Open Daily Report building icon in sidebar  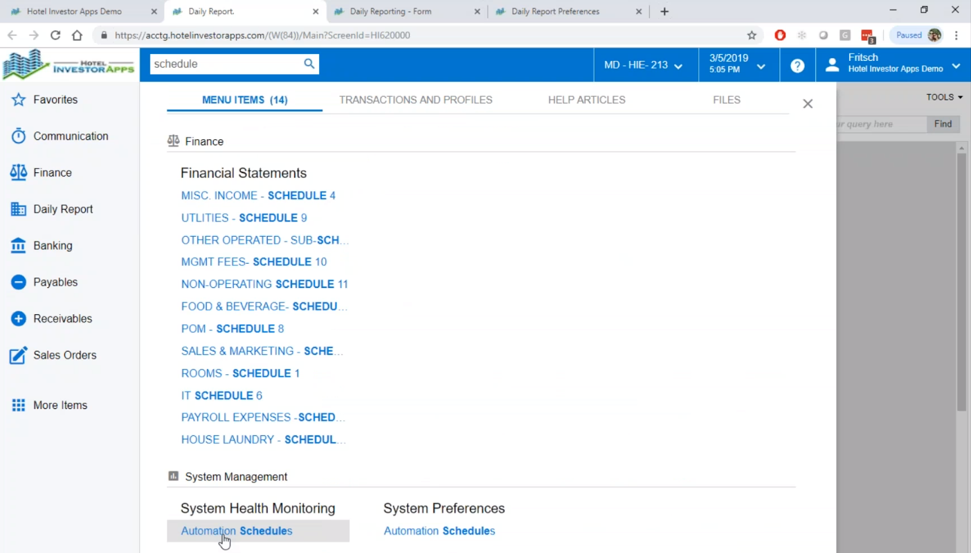19,209
